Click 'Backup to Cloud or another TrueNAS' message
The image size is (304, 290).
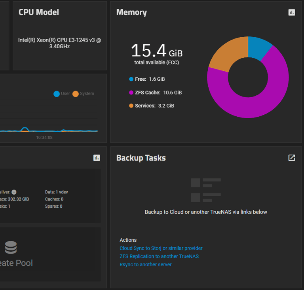(206, 212)
